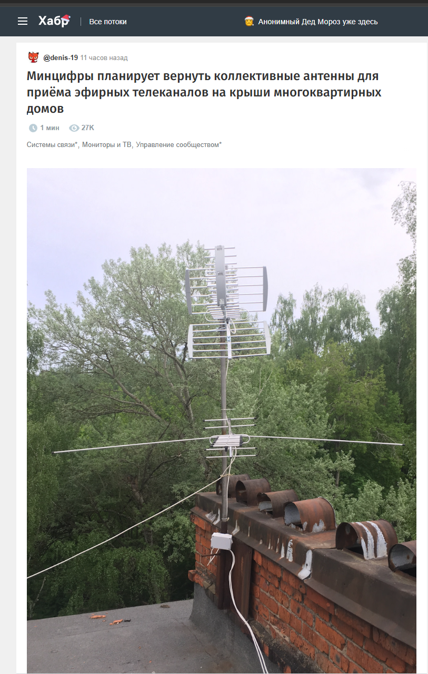
Task: Open the Минцифры article title
Action: tap(204, 92)
